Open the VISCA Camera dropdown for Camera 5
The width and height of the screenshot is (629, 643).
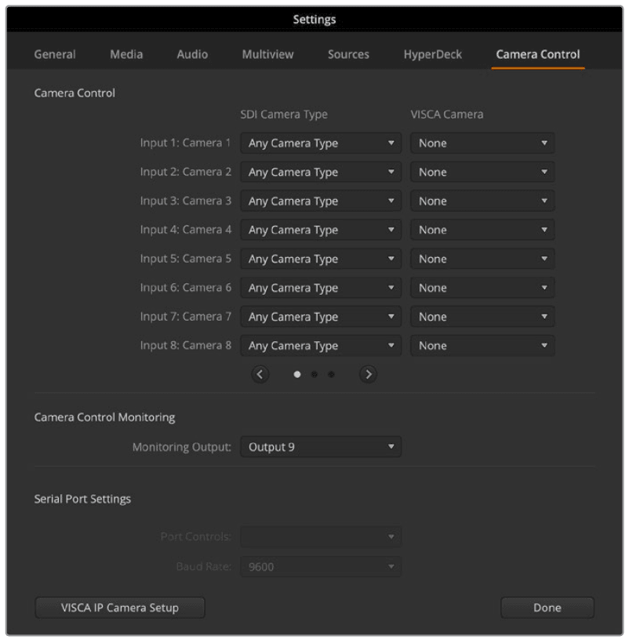(482, 259)
